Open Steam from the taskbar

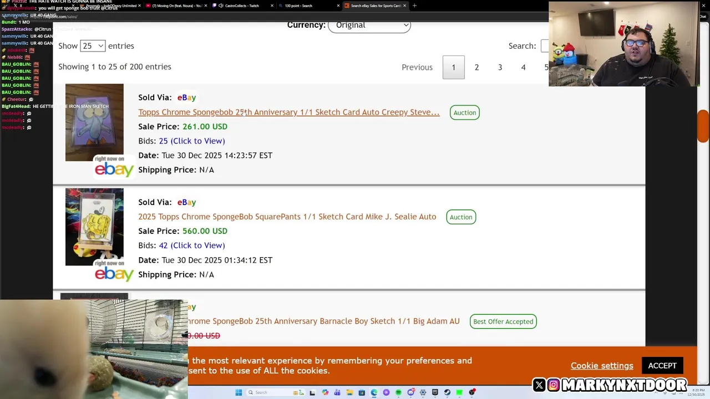point(447,392)
